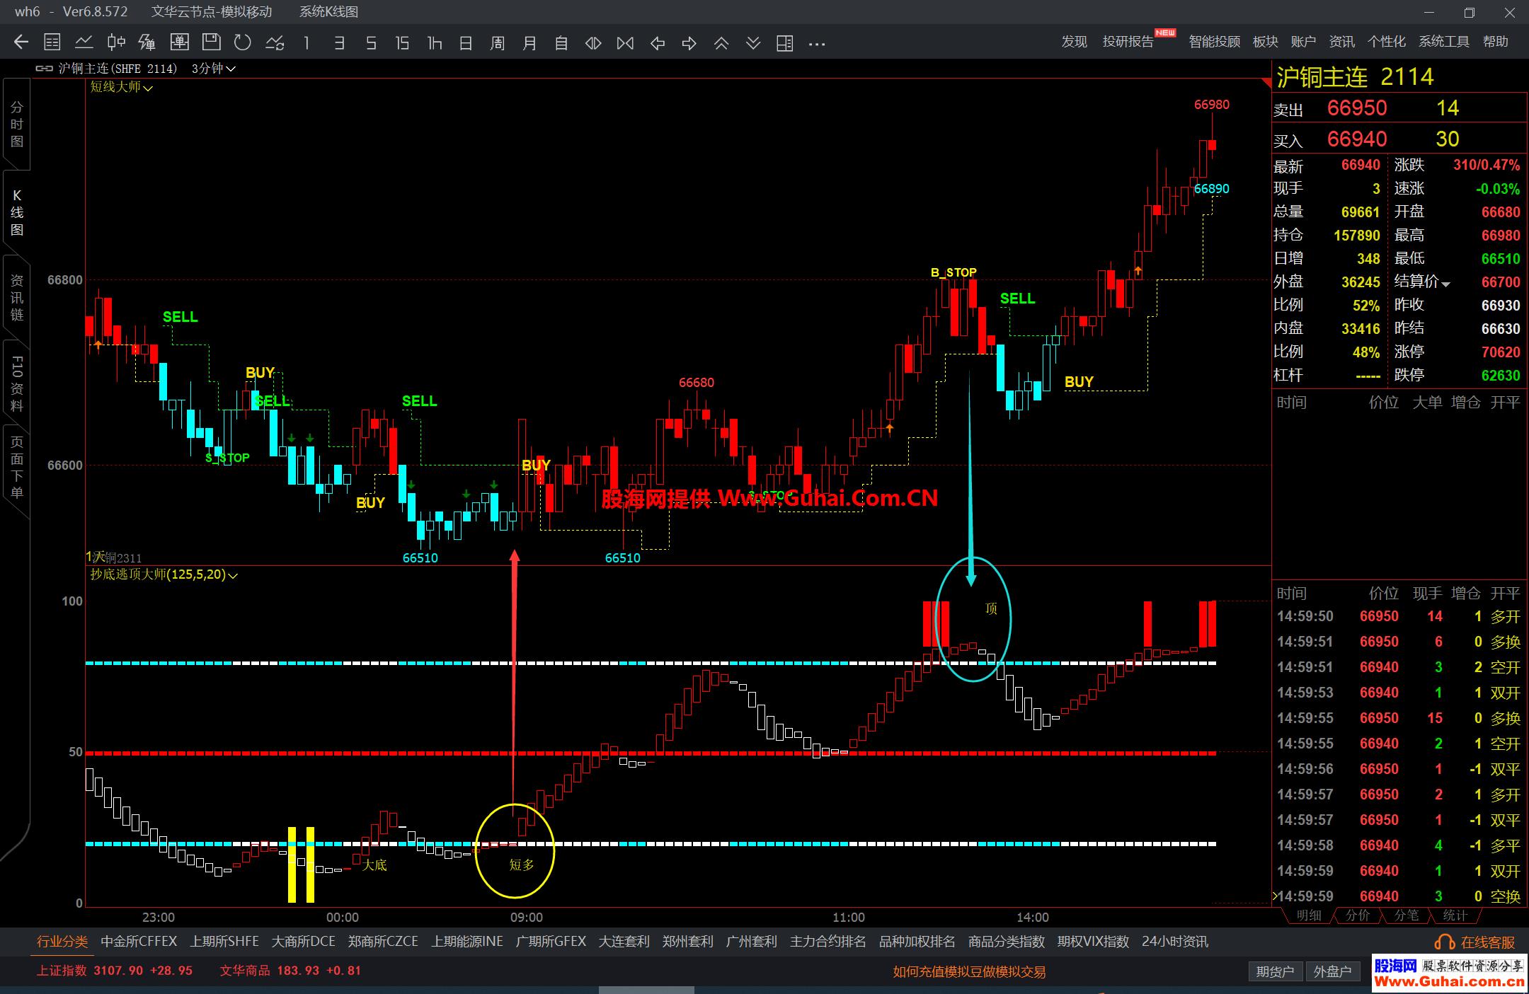Select the 15 minute period
1529x994 pixels.
click(402, 43)
